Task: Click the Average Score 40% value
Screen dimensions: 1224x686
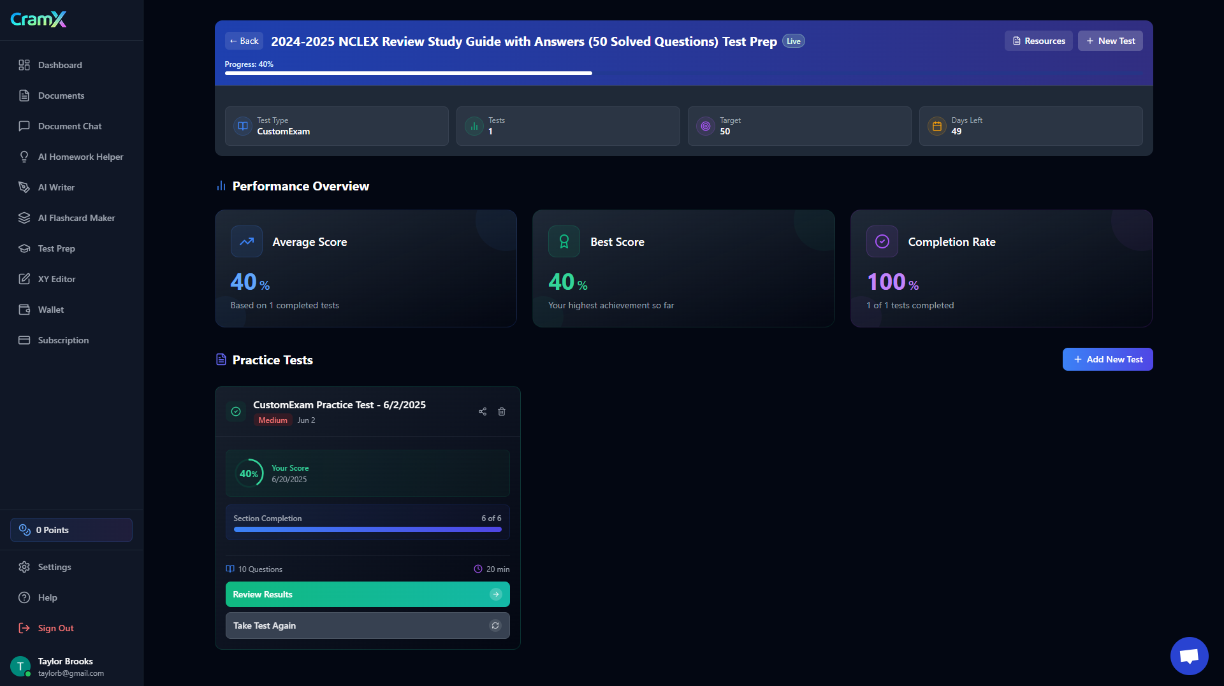Action: coord(250,282)
